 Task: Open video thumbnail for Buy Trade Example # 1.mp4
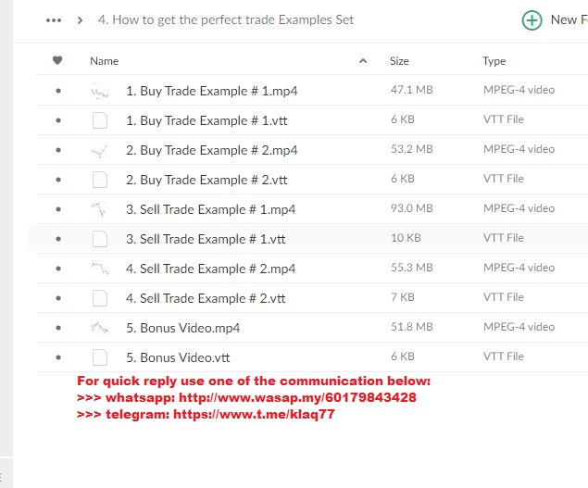coord(100,91)
